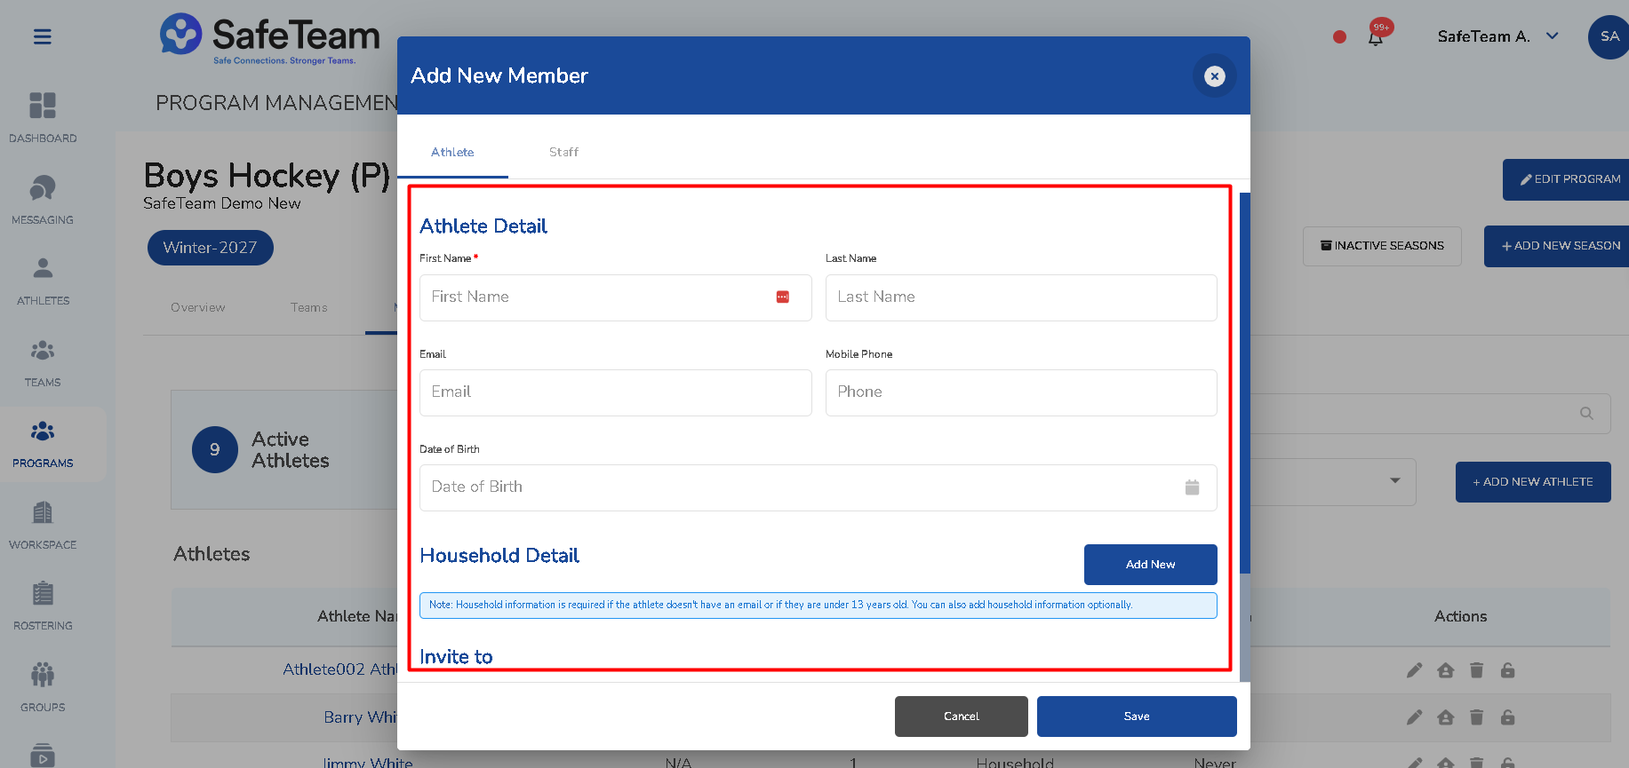Click the dialog vertical scrollbar
This screenshot has height=768, width=1629.
pyautogui.click(x=1245, y=383)
